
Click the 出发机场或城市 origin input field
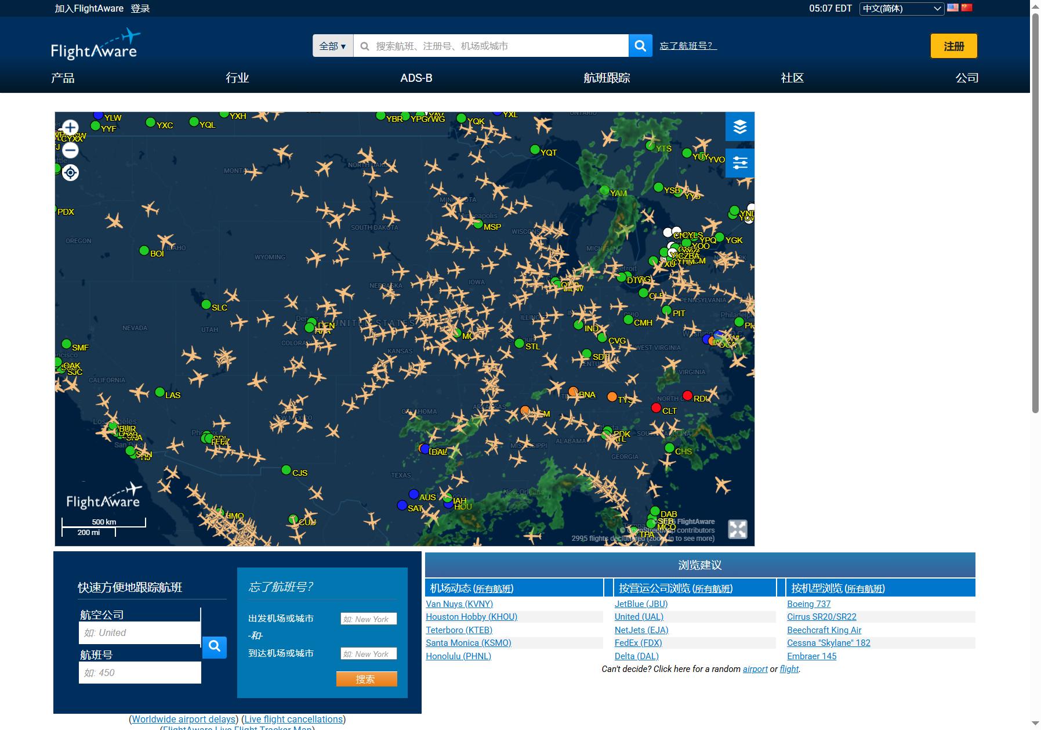coord(369,619)
